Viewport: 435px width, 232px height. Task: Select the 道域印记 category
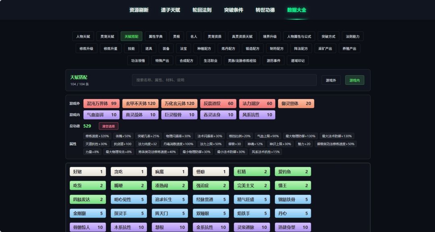pyautogui.click(x=298, y=61)
